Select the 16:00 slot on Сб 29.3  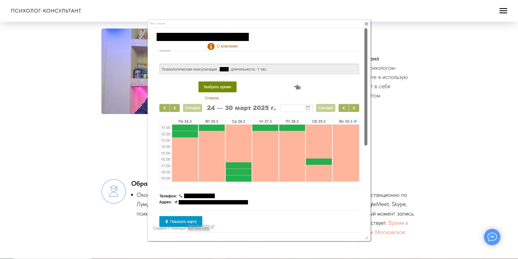pos(319,162)
